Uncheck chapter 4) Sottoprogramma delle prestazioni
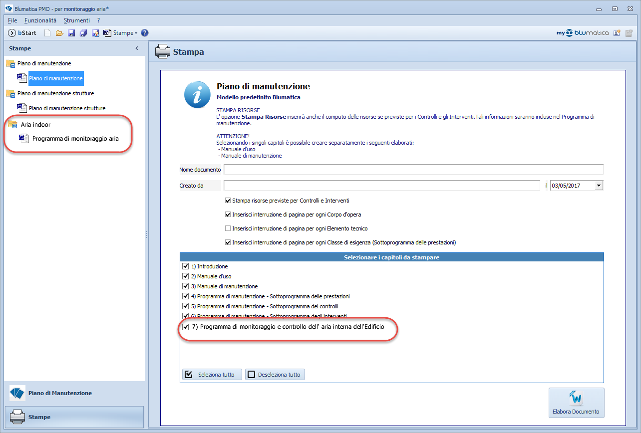Screen dimensions: 641x433 click(x=186, y=296)
